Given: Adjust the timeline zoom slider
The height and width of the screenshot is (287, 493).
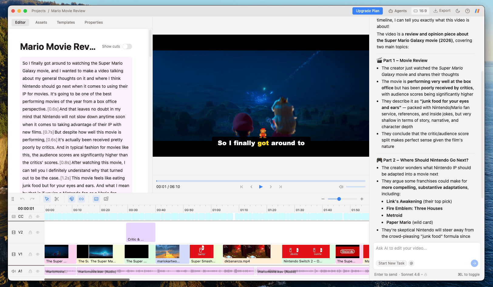Looking at the screenshot, I should [342, 199].
